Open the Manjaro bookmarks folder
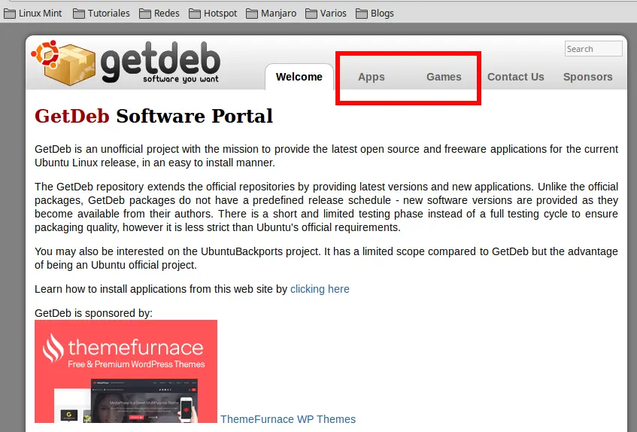637x432 pixels. (271, 14)
